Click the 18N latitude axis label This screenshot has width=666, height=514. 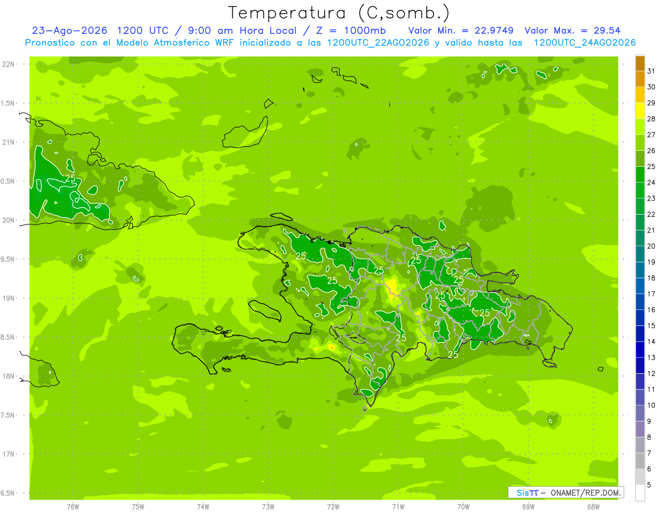tap(9, 376)
